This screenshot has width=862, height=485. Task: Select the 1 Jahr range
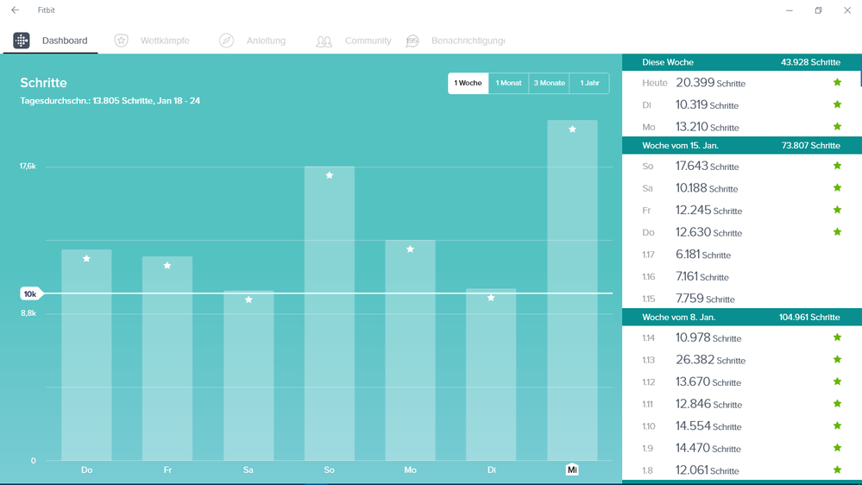589,83
